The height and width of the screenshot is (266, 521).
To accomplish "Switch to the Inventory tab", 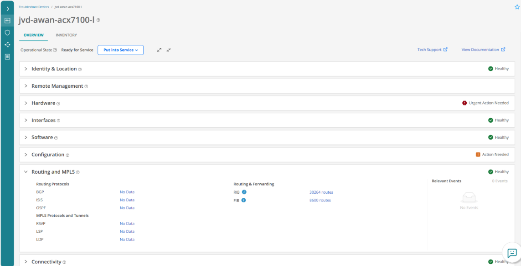I will (66, 35).
